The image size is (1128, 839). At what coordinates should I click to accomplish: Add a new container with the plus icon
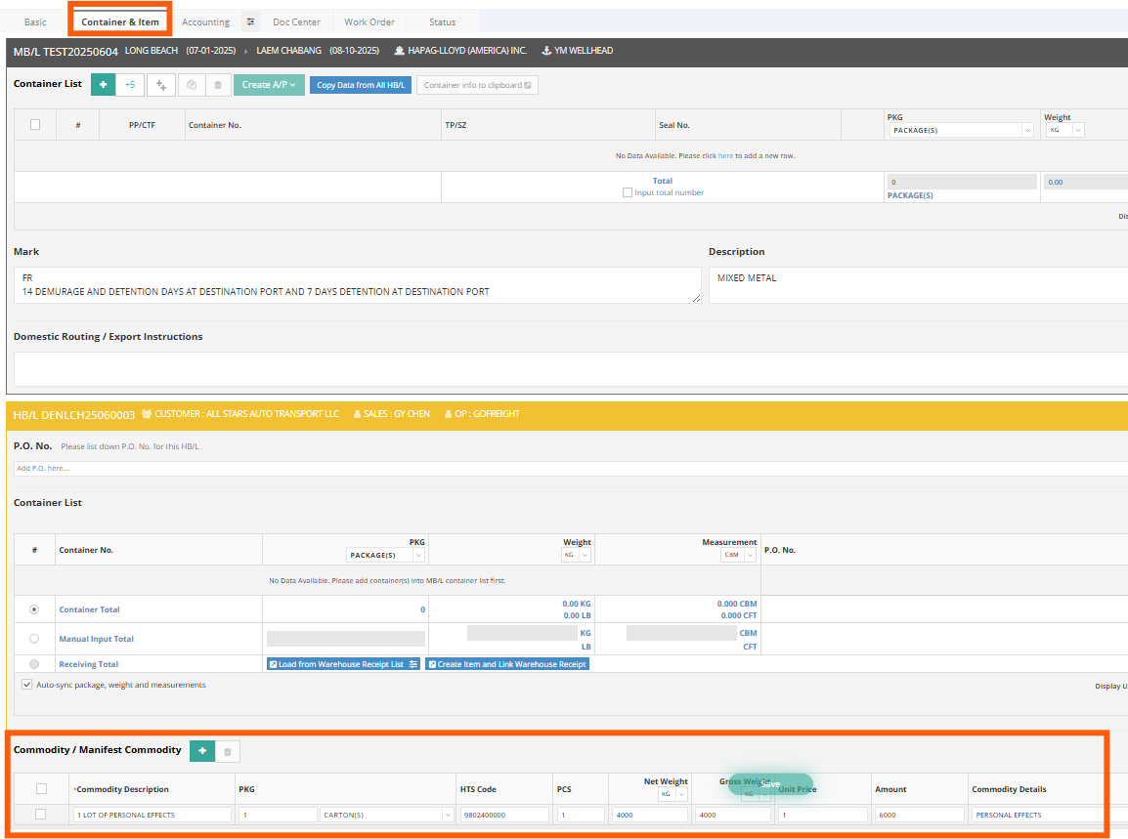[103, 85]
